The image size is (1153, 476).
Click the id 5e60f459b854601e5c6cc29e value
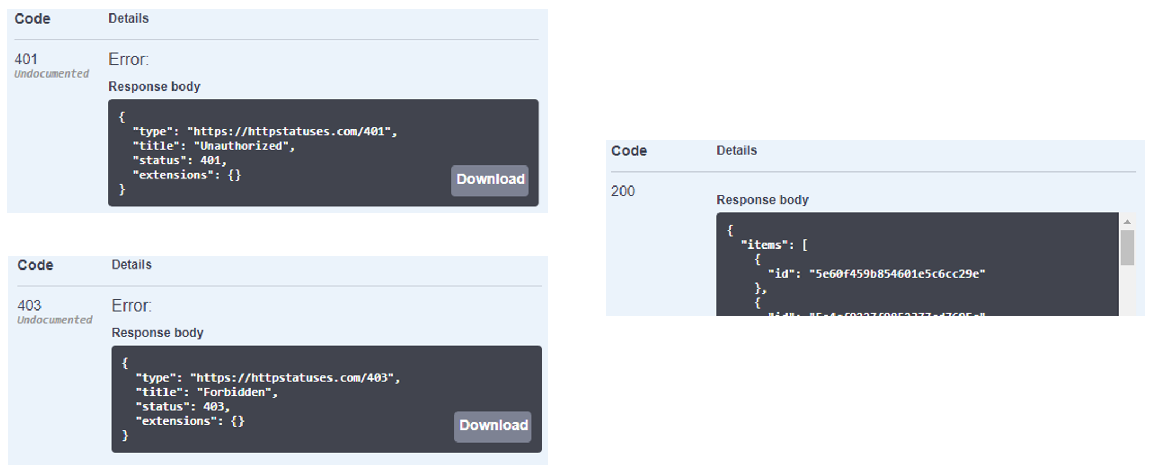pos(897,274)
